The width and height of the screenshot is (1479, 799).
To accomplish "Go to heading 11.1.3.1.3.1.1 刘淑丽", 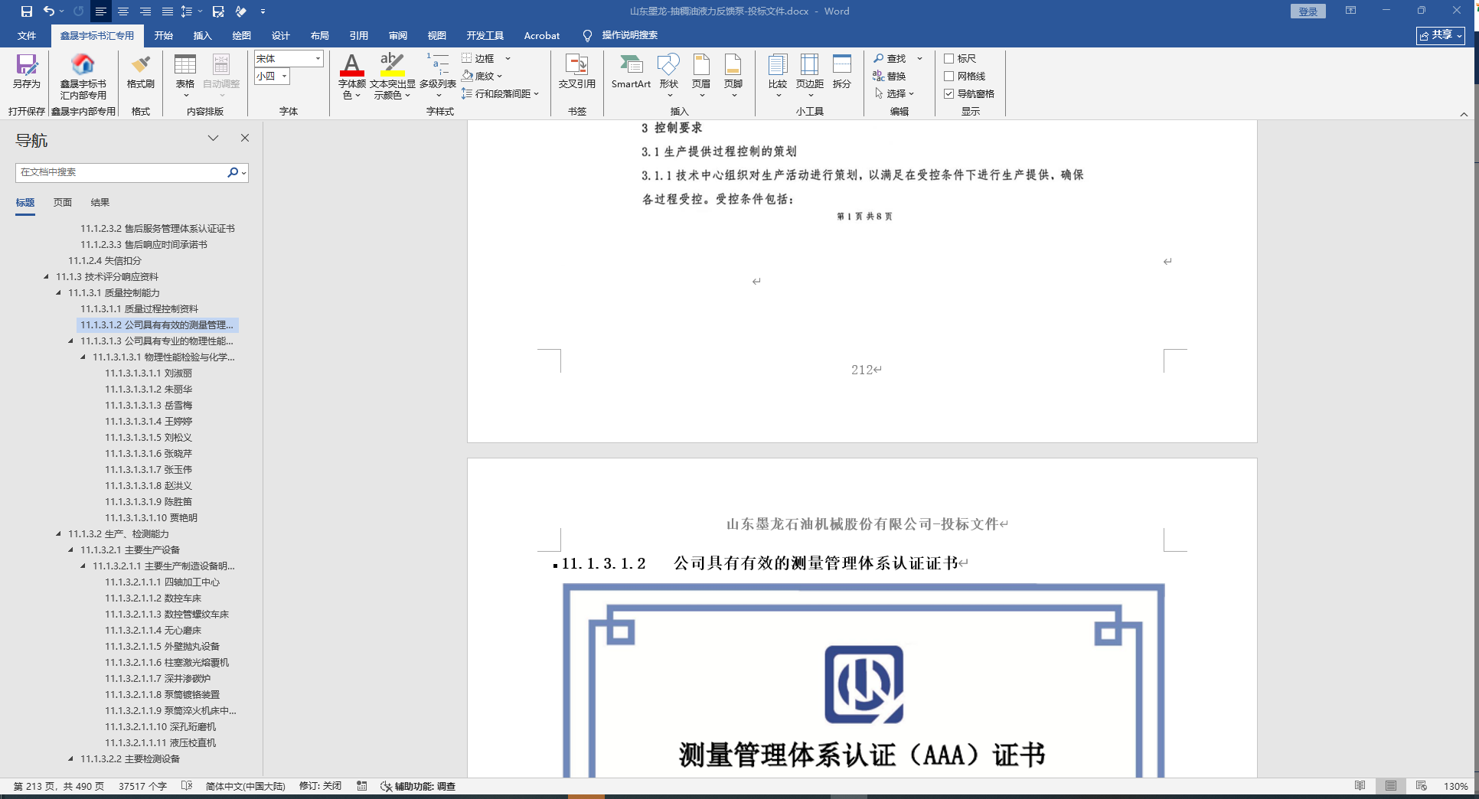I will pyautogui.click(x=149, y=373).
